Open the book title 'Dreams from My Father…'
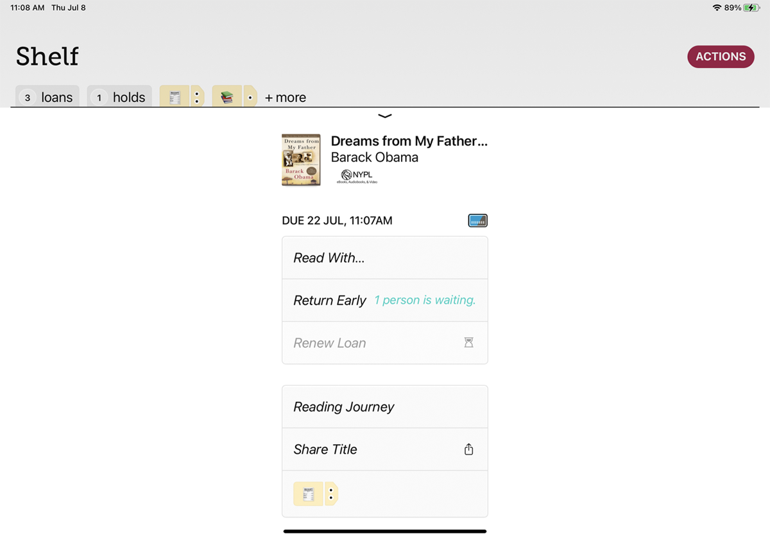770x538 pixels. pyautogui.click(x=409, y=141)
